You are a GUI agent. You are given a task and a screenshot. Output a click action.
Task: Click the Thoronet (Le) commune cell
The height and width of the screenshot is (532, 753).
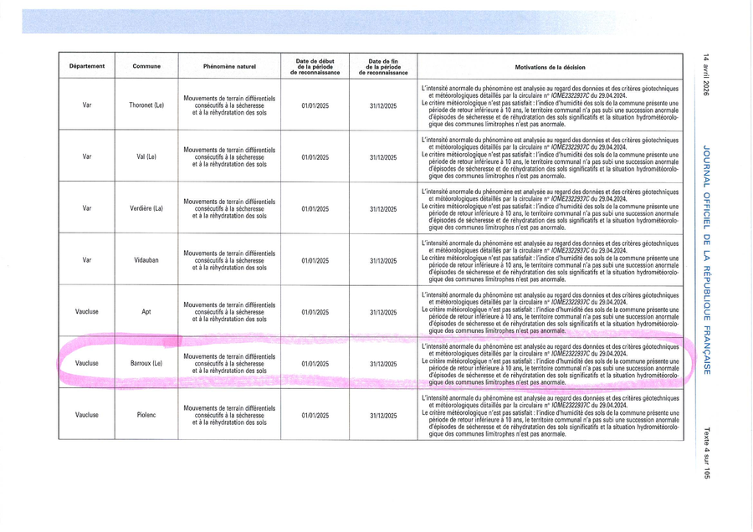click(x=146, y=105)
